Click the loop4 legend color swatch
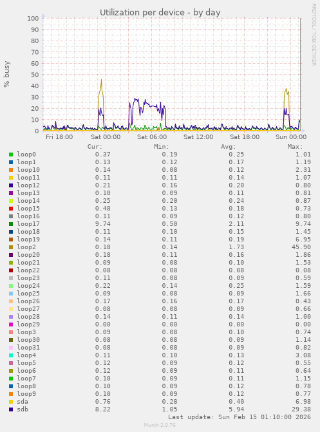This screenshot has height=432, width=320. [11, 355]
